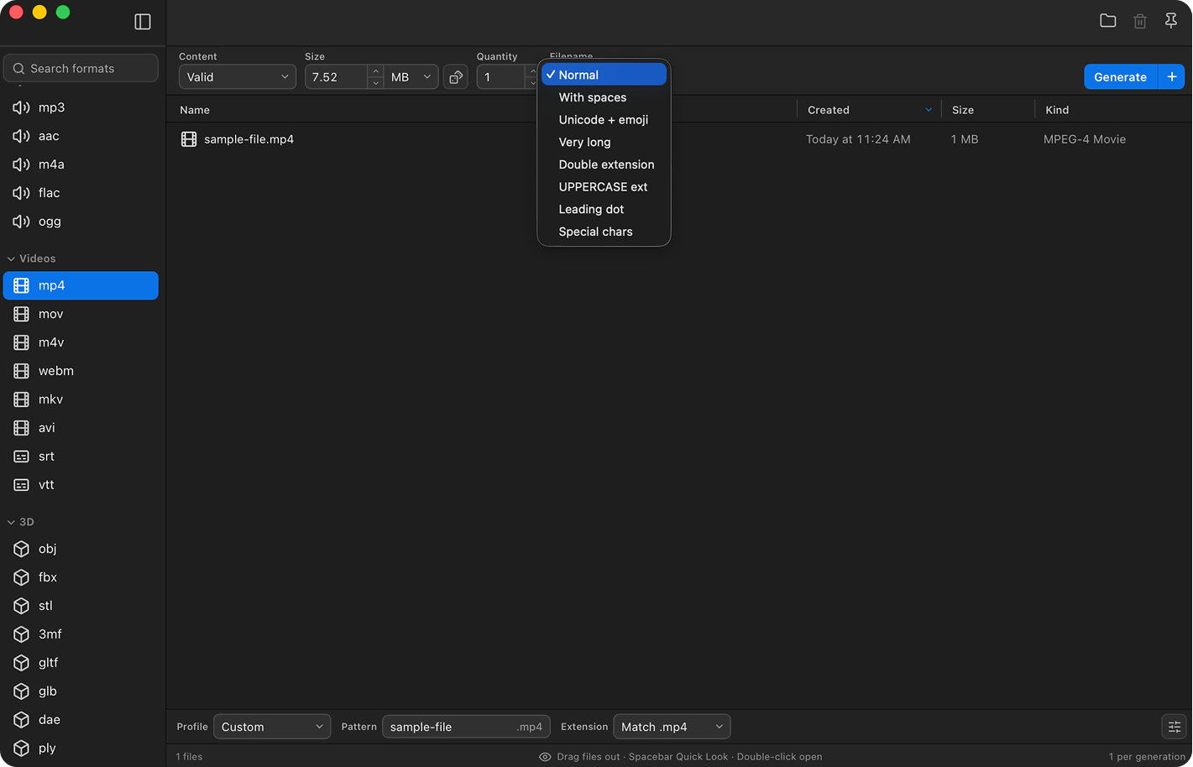Select the mp4 video format
This screenshot has width=1193, height=767.
coord(81,285)
